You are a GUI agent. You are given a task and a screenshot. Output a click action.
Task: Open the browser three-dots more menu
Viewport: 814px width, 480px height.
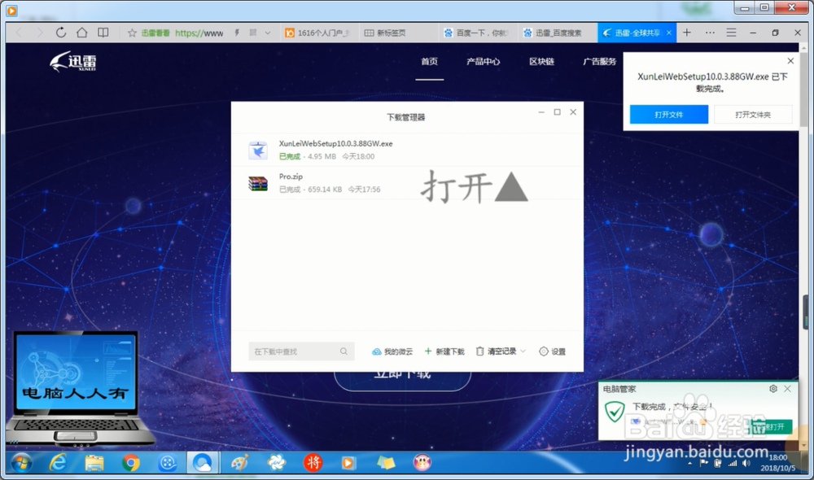(x=710, y=33)
